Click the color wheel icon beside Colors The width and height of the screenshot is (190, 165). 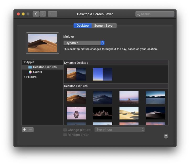tap(30, 72)
